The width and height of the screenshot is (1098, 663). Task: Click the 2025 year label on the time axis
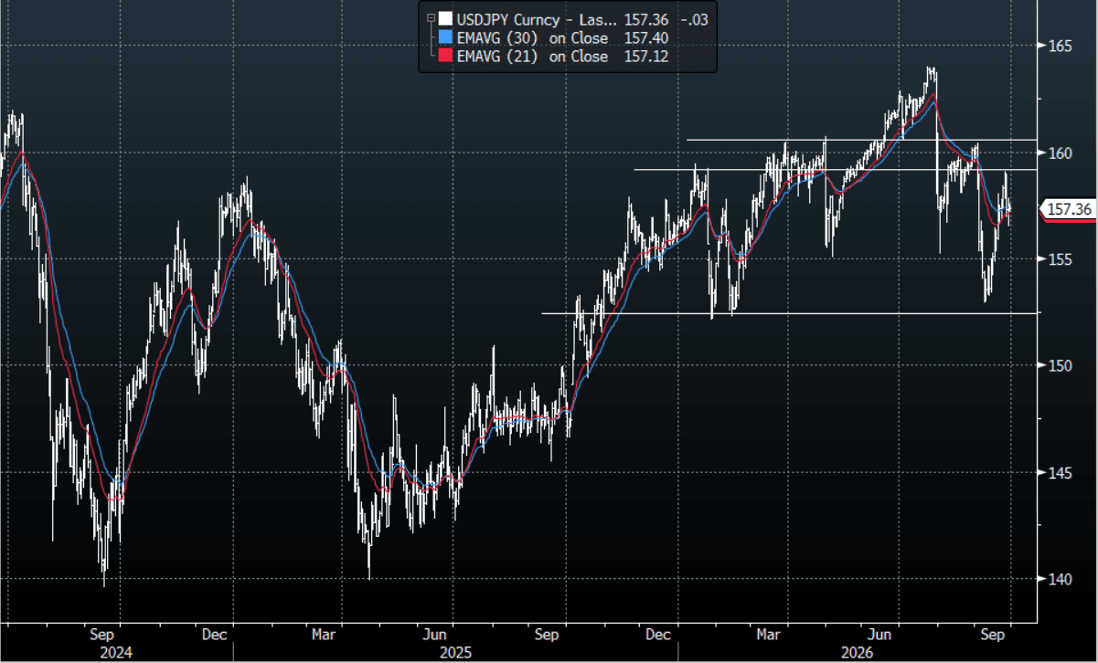point(453,652)
